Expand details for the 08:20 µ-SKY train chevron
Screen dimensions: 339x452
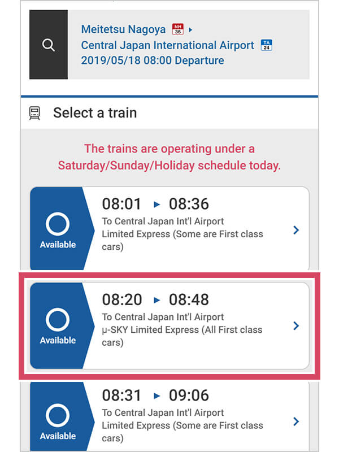(x=295, y=326)
